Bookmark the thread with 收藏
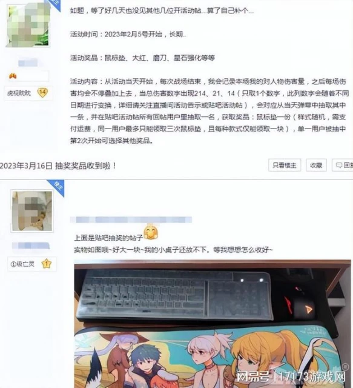Viewport: 353px width, 388px height. coord(316,165)
